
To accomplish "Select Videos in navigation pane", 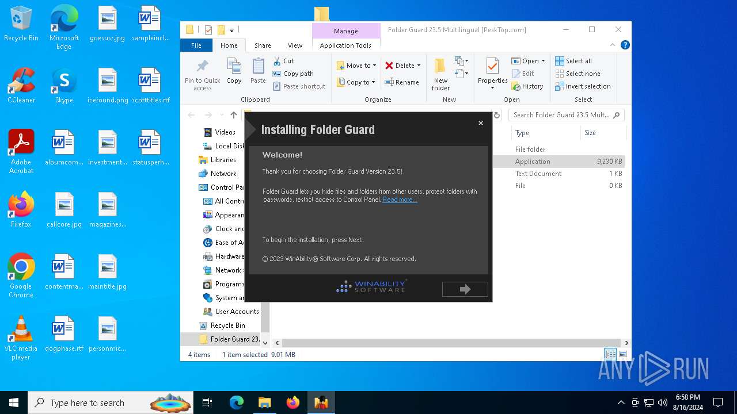I will [225, 132].
